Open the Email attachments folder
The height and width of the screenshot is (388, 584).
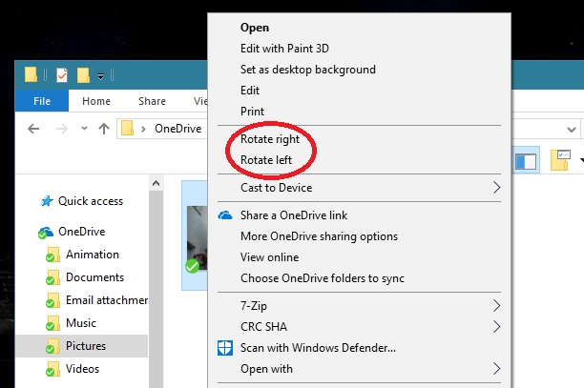107,300
